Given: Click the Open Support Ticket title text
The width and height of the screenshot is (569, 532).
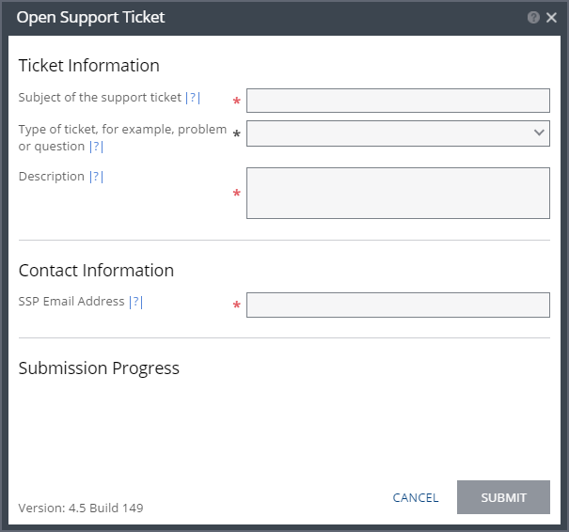Looking at the screenshot, I should tap(91, 17).
